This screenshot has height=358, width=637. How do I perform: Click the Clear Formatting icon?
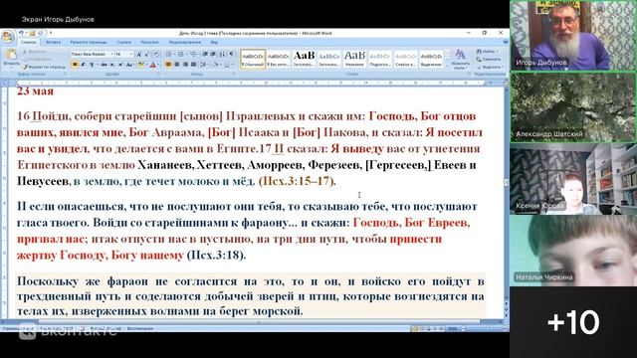(x=157, y=54)
